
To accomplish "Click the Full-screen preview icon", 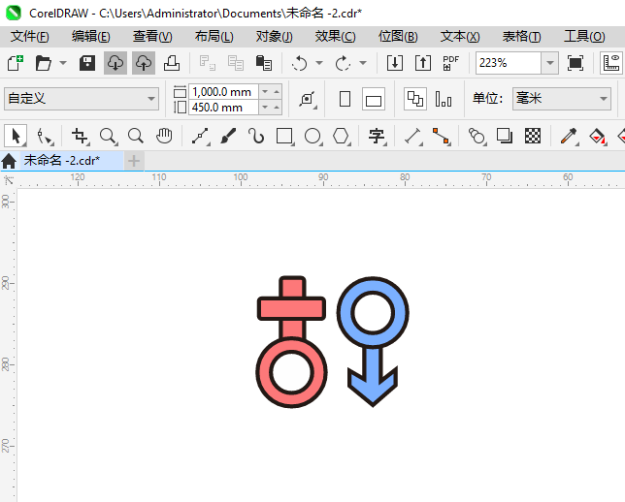I will click(576, 63).
